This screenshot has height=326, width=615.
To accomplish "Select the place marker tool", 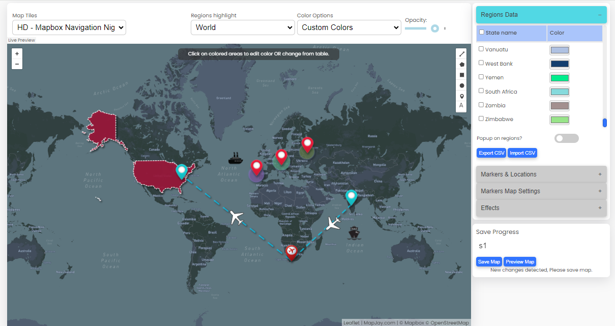I will 461,96.
